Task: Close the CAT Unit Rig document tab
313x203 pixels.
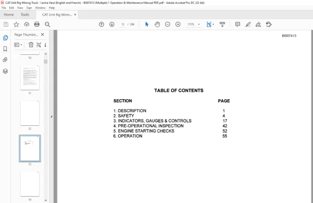Action: 75,15
